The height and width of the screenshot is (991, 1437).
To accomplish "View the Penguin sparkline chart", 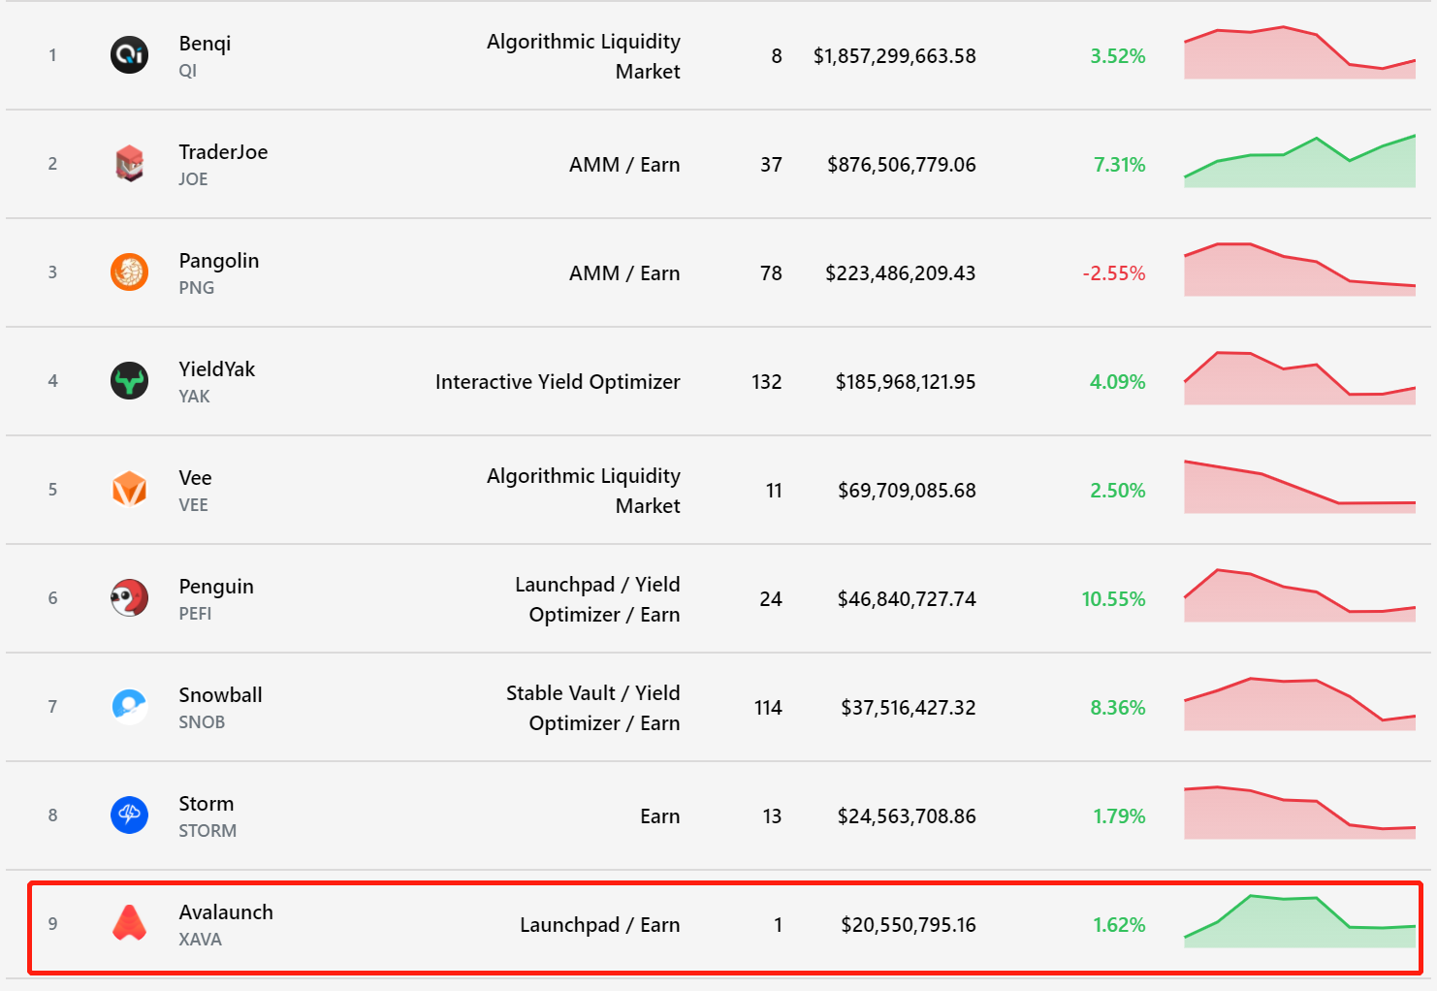I will click(x=1299, y=595).
